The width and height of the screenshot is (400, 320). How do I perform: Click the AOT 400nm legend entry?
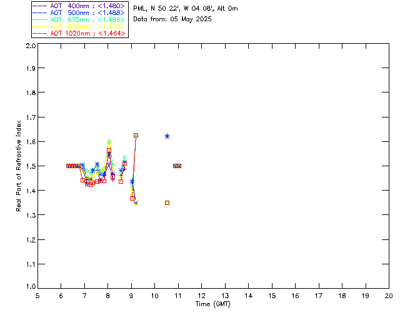pos(79,6)
